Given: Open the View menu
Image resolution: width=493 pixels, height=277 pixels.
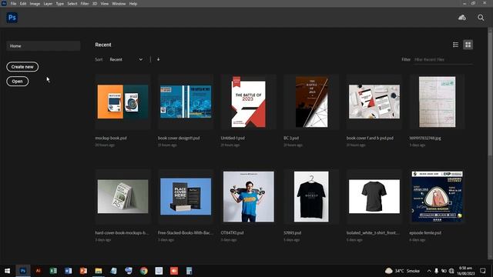Looking at the screenshot, I should tap(105, 4).
